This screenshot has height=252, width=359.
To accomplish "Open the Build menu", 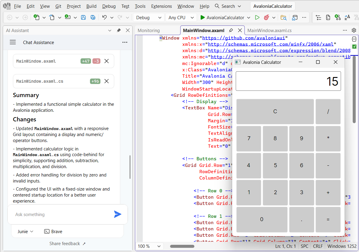I will tap(91, 6).
